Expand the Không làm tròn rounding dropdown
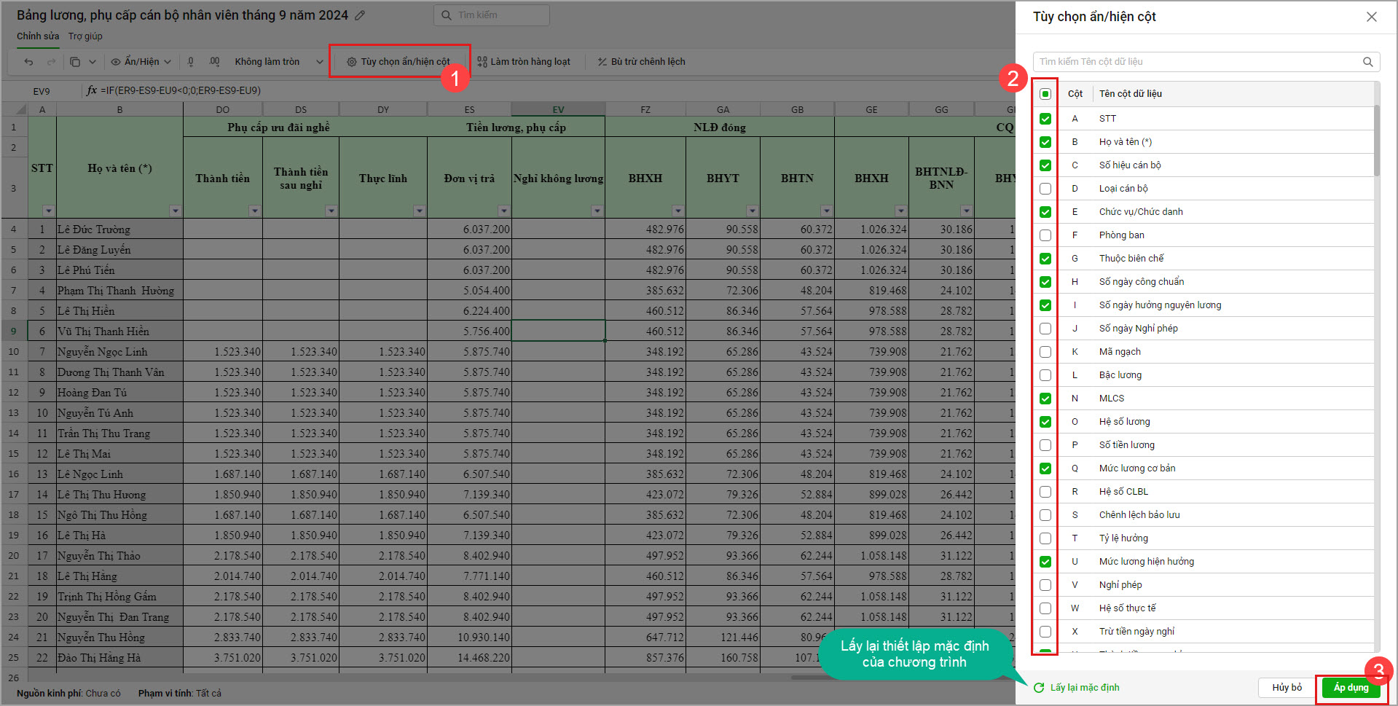The image size is (1398, 706). pos(319,62)
